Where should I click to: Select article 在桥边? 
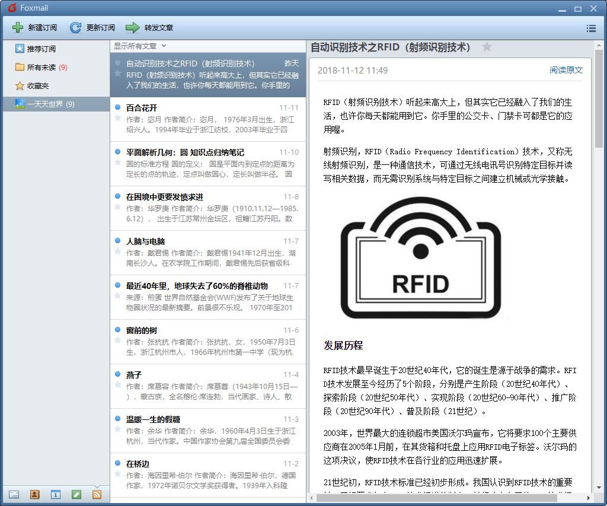208,476
